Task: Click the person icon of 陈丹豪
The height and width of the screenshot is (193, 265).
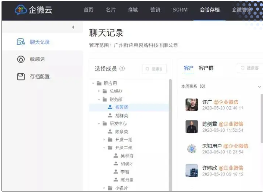Action: point(116,179)
